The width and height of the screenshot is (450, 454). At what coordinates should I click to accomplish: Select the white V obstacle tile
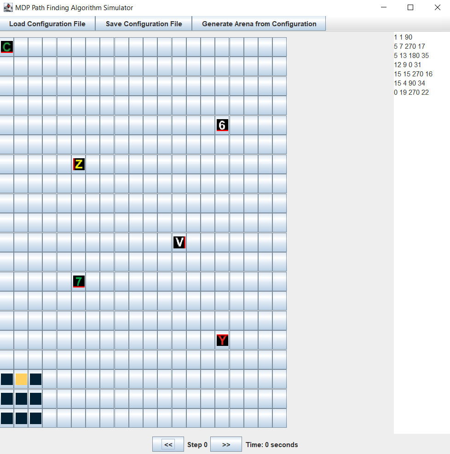tap(179, 242)
